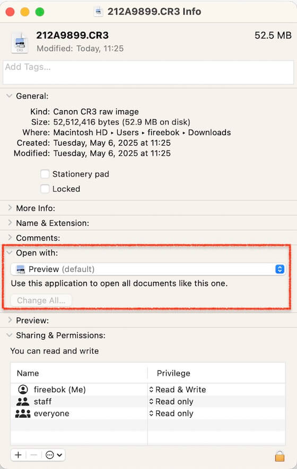Click the file name 212A9899.CR3 in header
297x469 pixels.
[x=73, y=36]
